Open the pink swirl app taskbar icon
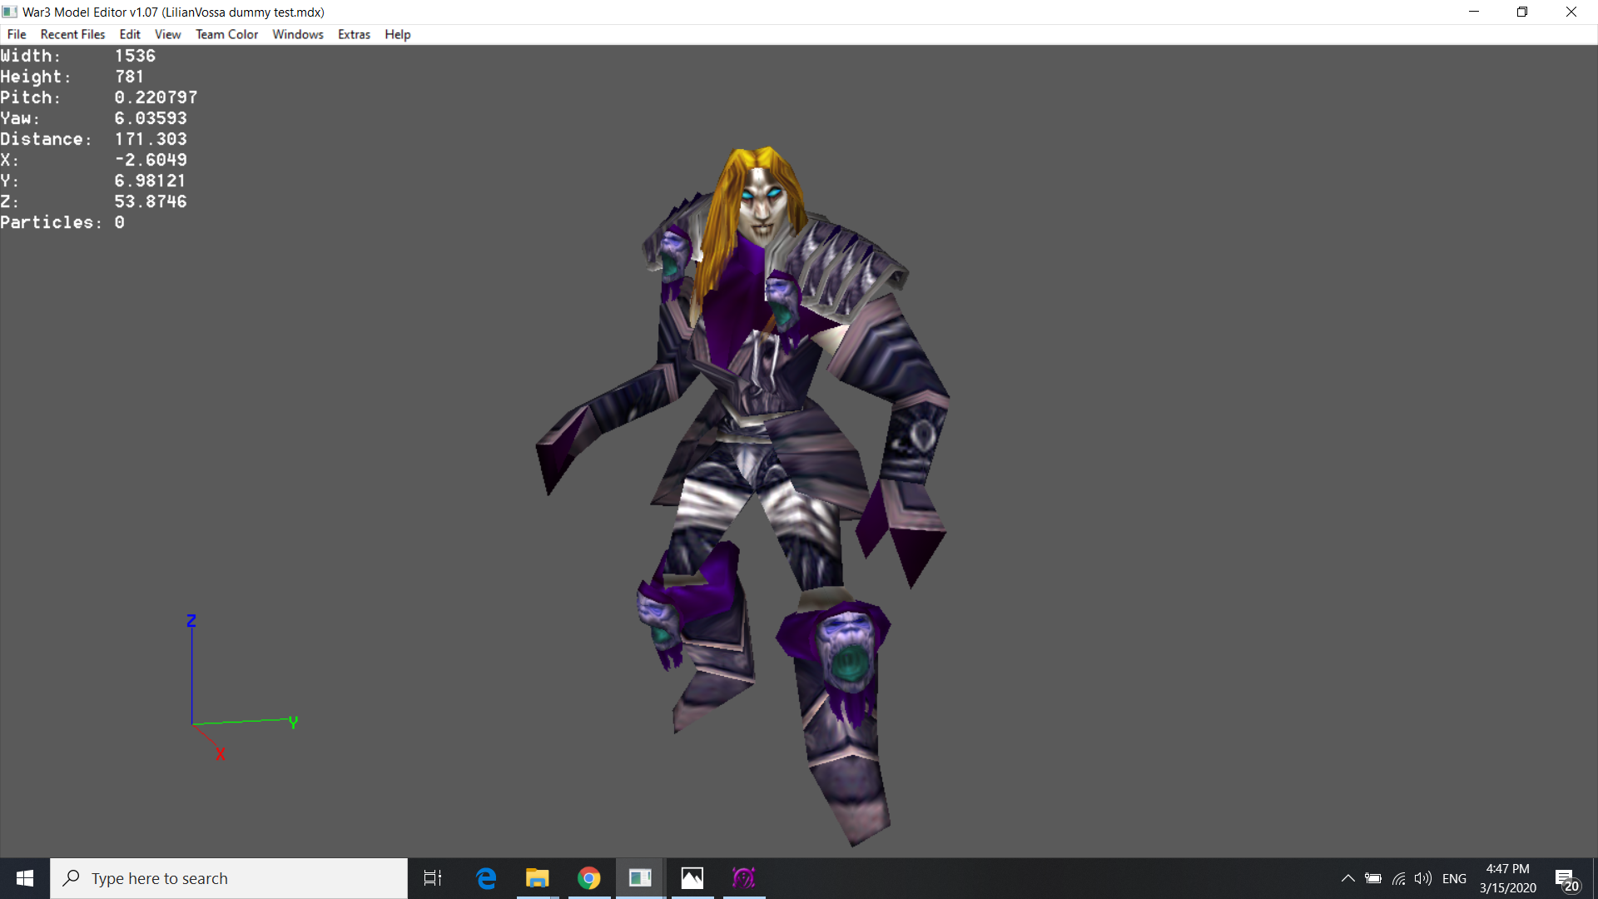The width and height of the screenshot is (1598, 899). pos(744,878)
